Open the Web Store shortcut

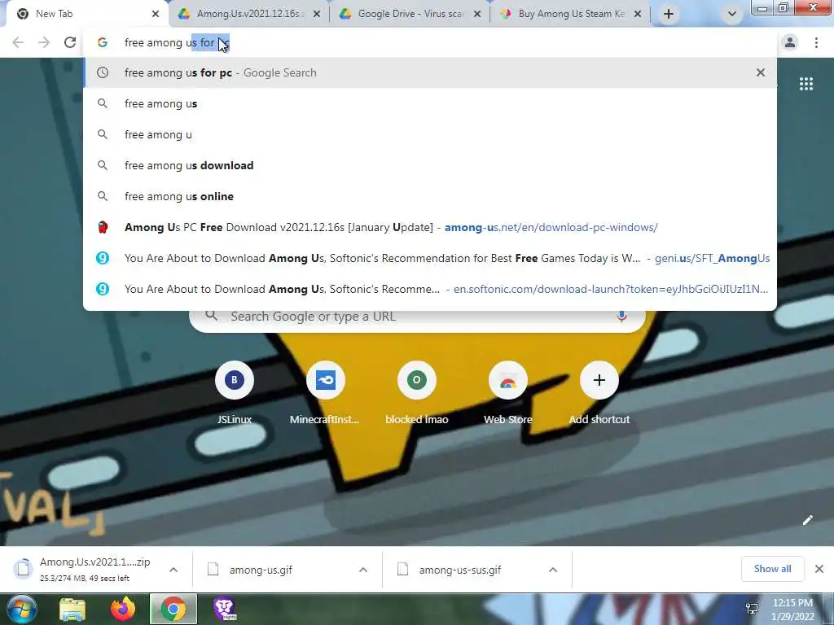pyautogui.click(x=508, y=393)
